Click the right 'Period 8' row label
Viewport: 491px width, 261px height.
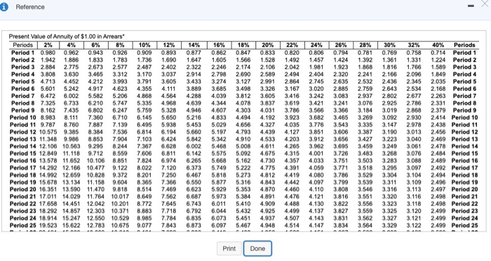(464, 103)
